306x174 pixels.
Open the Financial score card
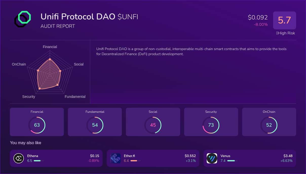click(37, 122)
